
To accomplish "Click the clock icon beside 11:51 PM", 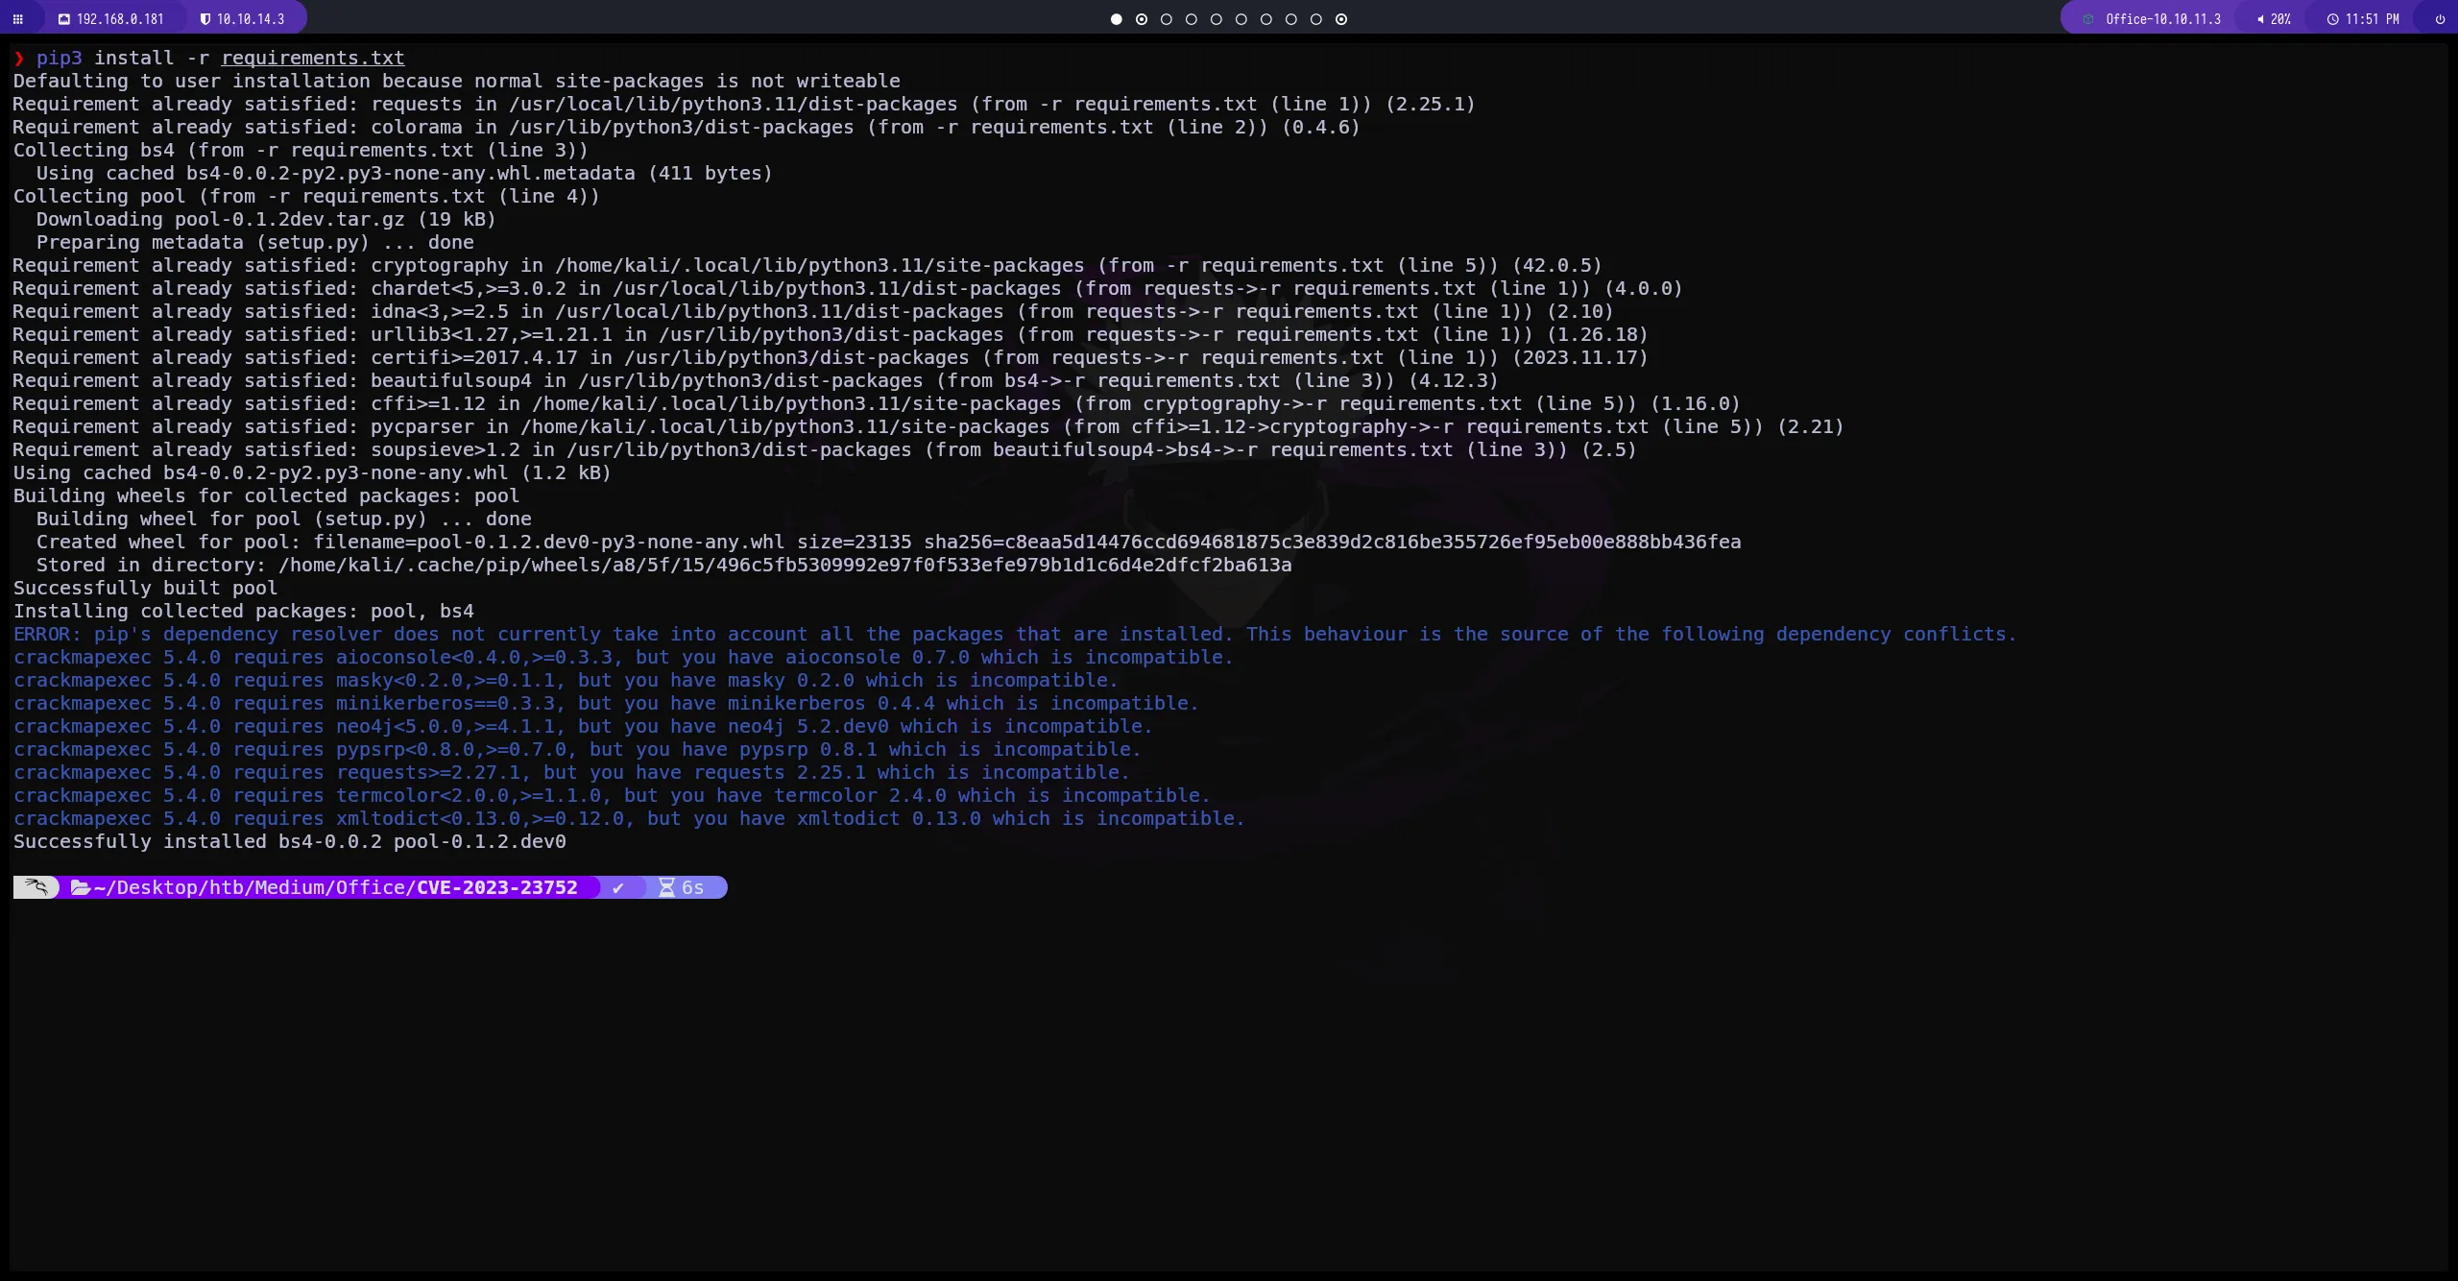I will coord(2334,18).
